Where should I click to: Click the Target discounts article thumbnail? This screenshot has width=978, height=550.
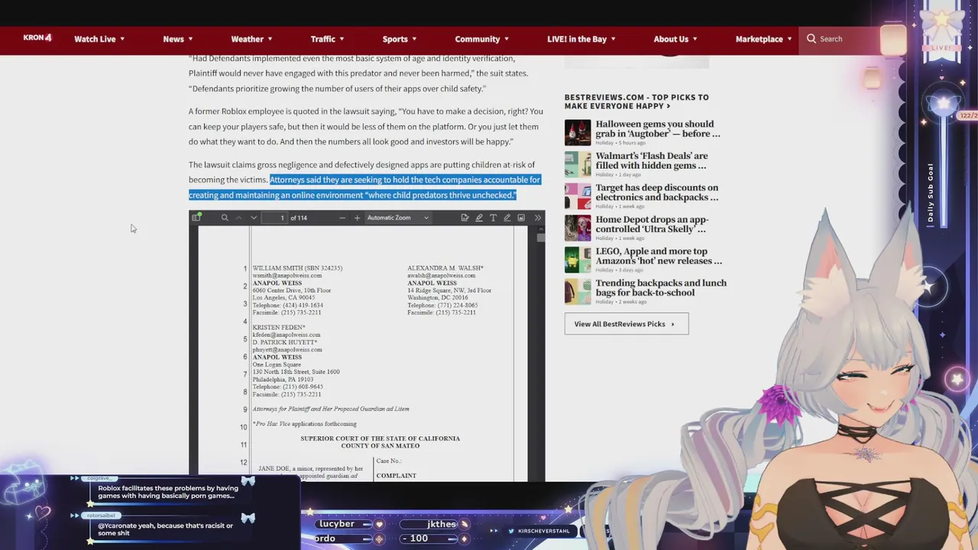point(578,196)
